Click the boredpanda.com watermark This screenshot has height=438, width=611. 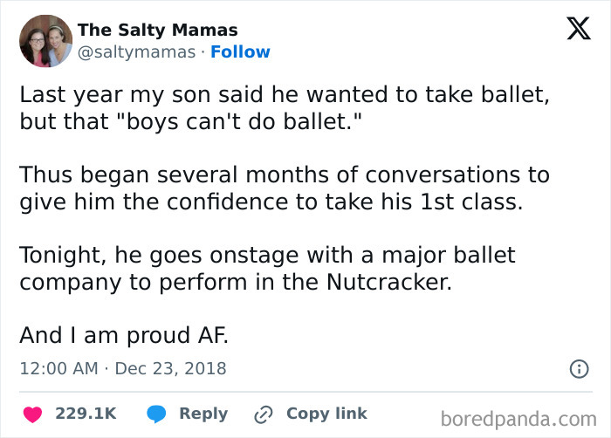[518, 418]
